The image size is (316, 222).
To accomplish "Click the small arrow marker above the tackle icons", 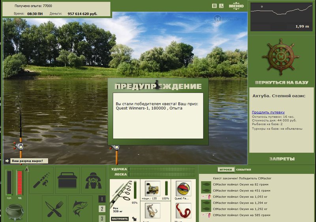I will 27,169.
